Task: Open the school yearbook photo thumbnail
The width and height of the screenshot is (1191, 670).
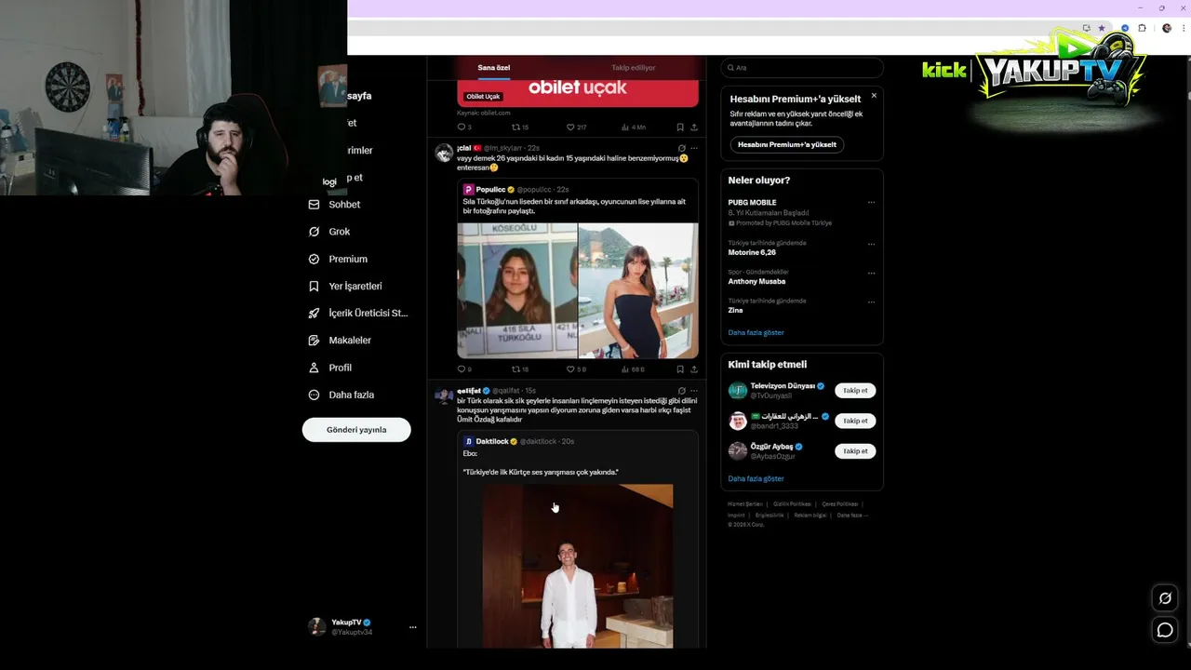Action: (517, 290)
